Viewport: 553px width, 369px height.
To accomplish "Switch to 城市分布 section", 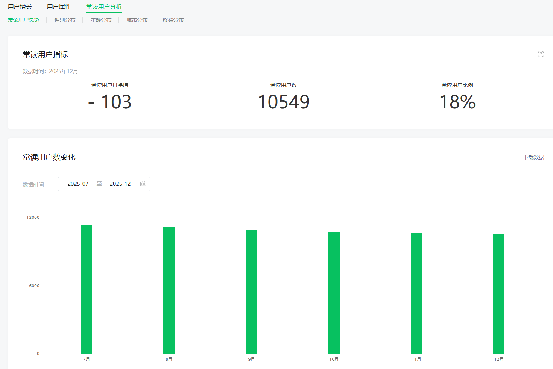I will 137,20.
